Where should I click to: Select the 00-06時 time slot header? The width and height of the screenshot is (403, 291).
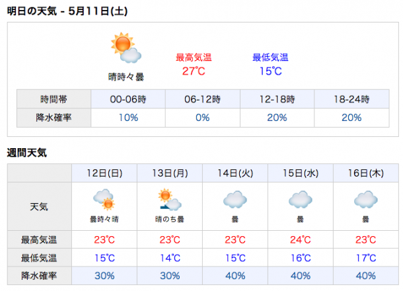[x=128, y=99]
